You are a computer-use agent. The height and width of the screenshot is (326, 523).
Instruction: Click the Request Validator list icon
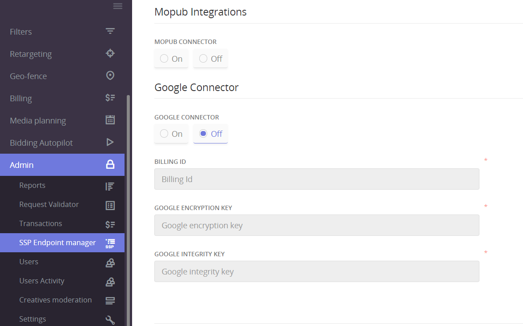click(x=110, y=206)
